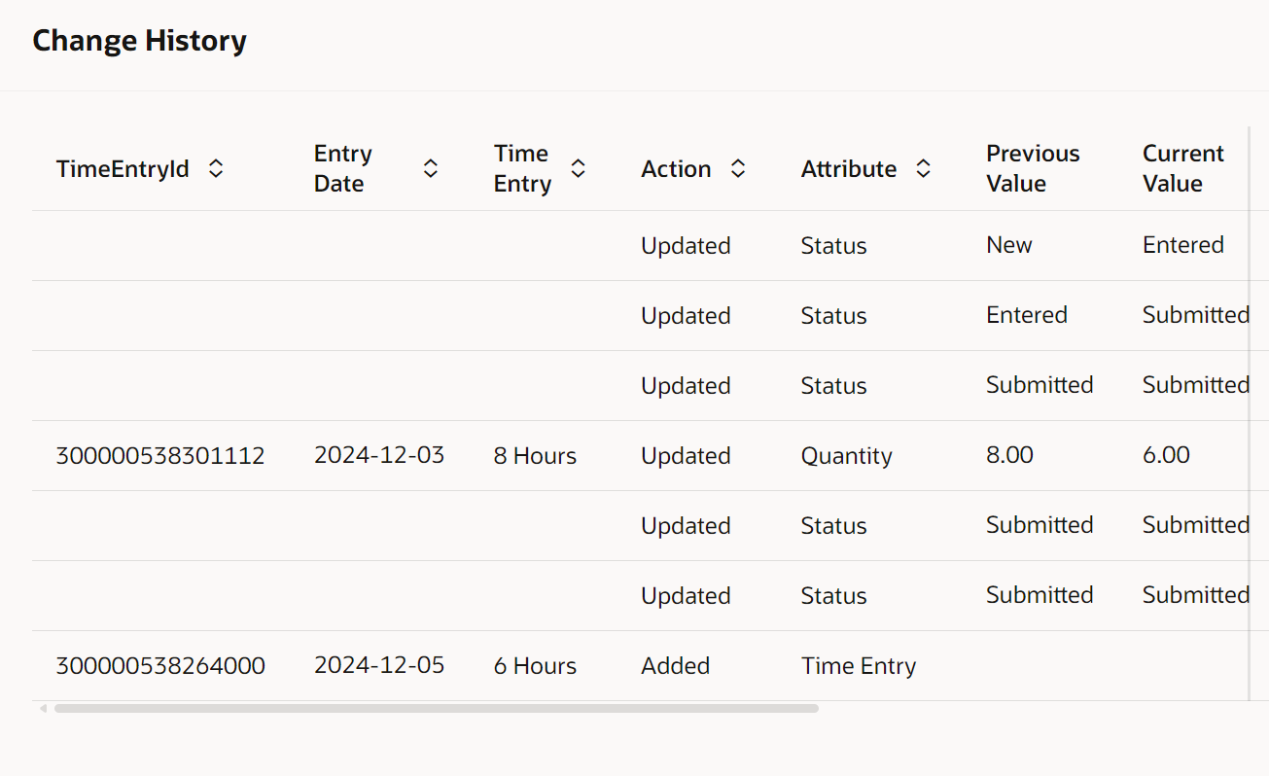
Task: Click the first Updated action cell
Action: click(x=686, y=245)
